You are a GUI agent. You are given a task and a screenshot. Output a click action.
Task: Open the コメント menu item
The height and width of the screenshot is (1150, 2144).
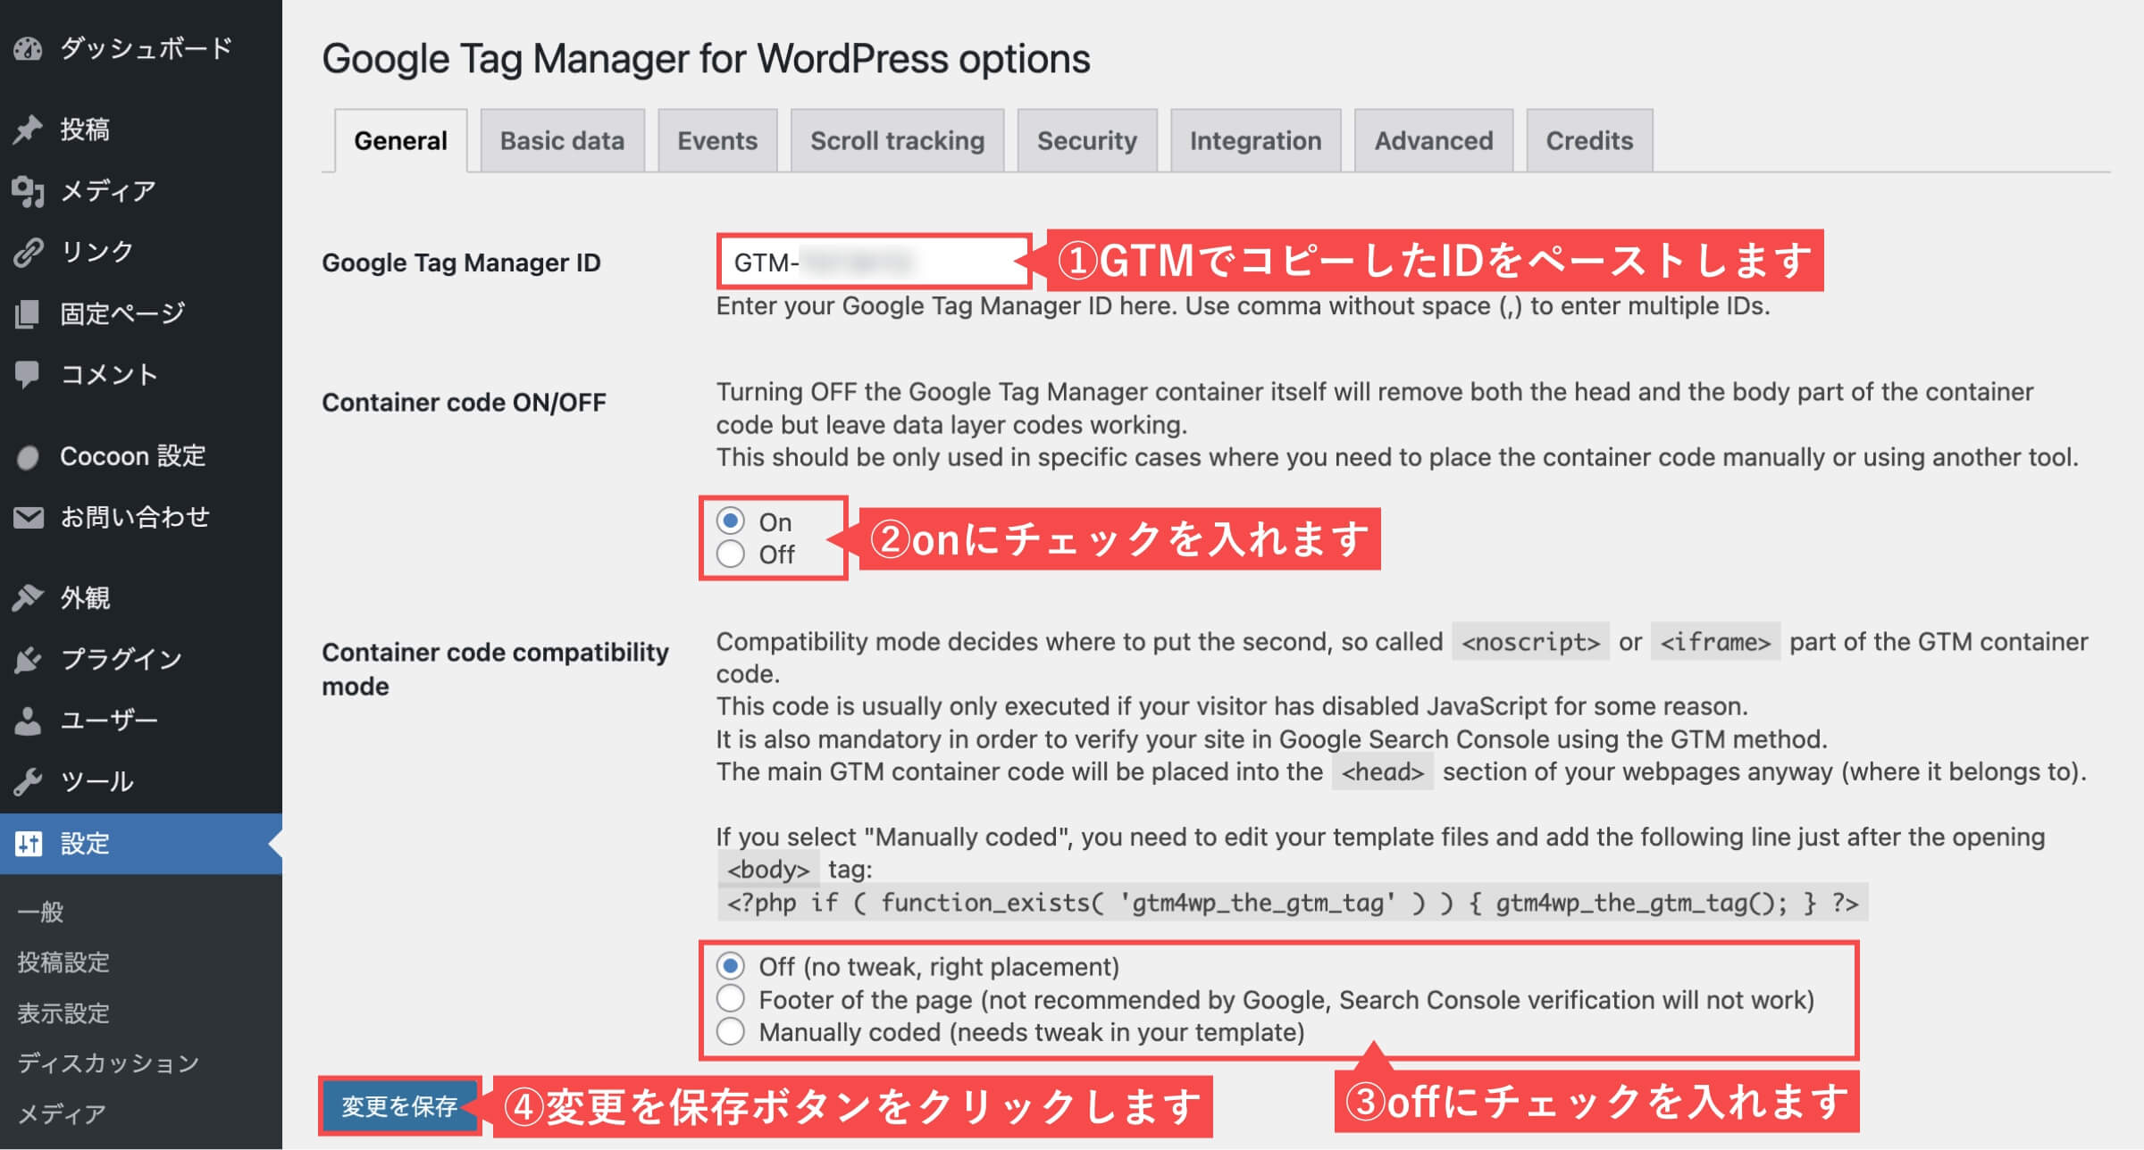[x=141, y=375]
